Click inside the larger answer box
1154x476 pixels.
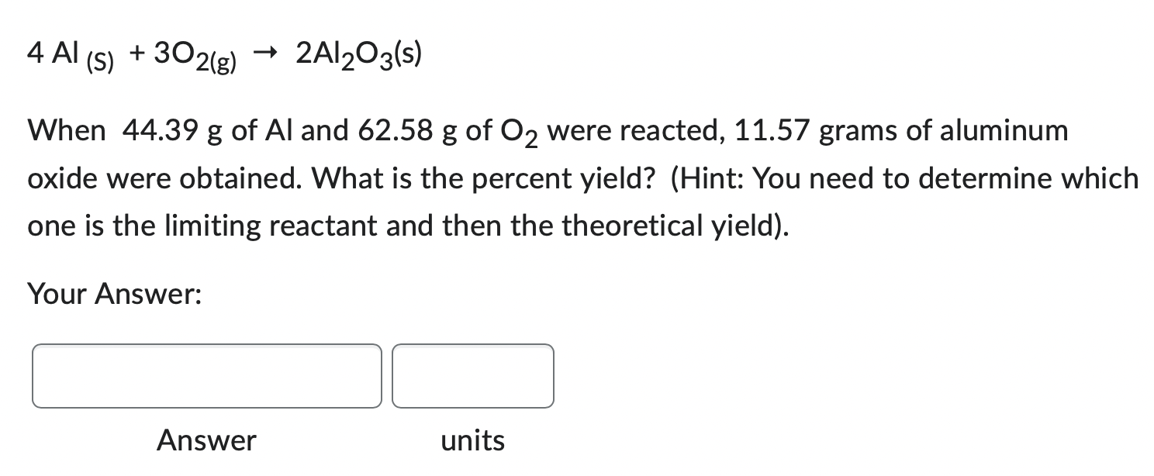[206, 376]
